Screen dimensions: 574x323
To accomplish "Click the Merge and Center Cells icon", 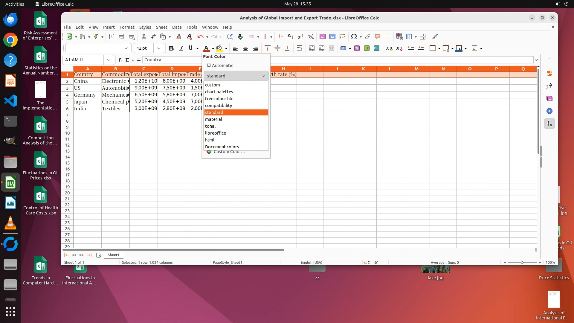I will [x=312, y=48].
